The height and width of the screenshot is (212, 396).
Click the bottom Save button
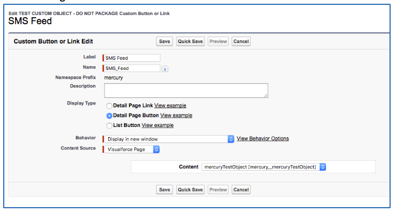click(x=165, y=189)
